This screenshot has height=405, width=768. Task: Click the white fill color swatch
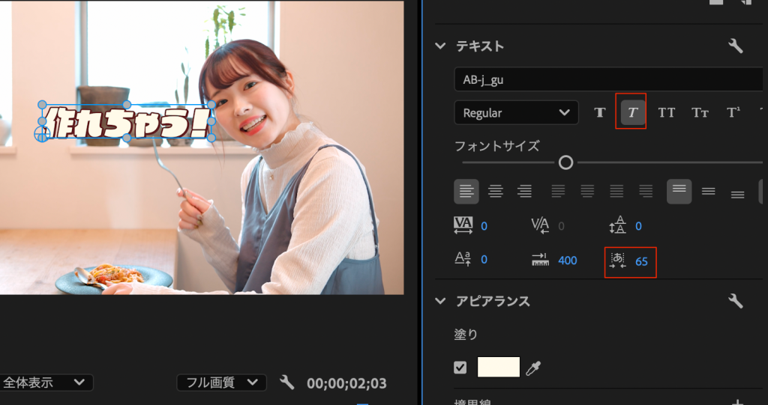coord(498,368)
